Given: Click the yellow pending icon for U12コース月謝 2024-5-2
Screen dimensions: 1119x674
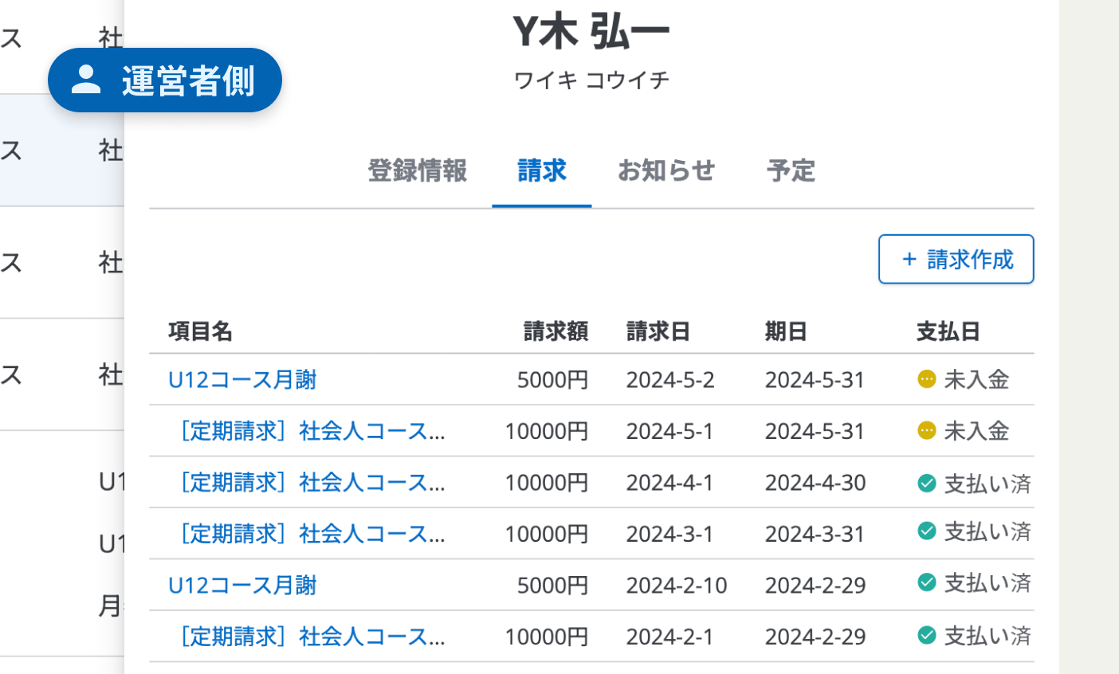Looking at the screenshot, I should (926, 379).
